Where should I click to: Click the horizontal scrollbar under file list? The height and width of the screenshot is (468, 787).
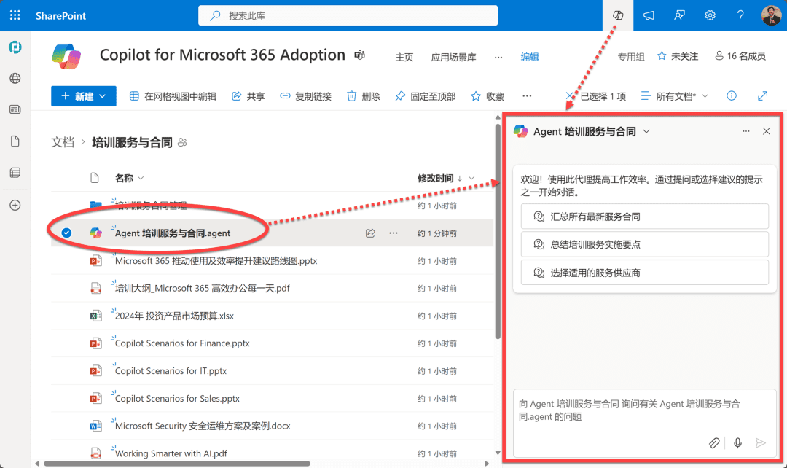pos(176,464)
